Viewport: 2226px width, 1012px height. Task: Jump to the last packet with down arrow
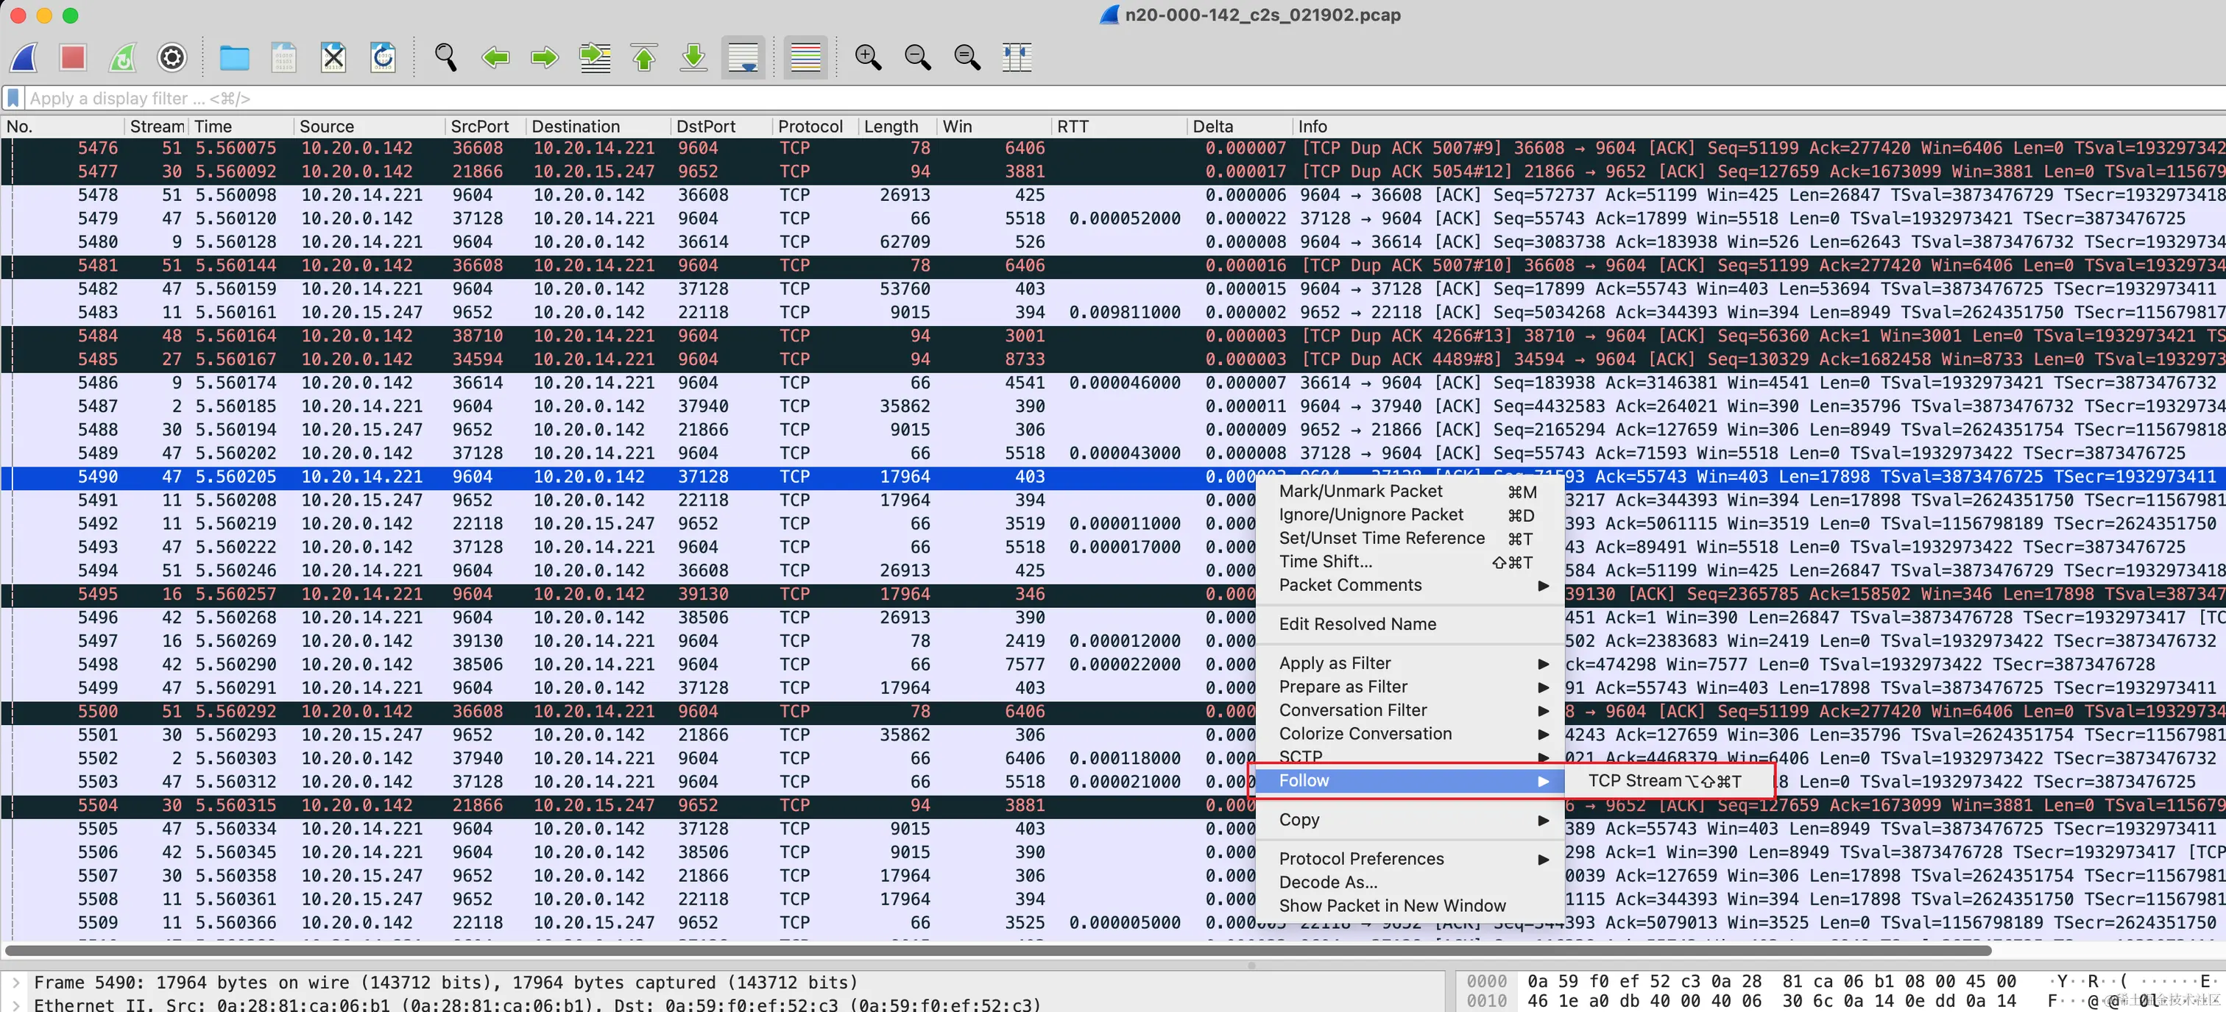[x=693, y=58]
